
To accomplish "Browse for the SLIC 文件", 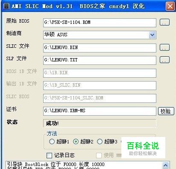I will [164, 47].
